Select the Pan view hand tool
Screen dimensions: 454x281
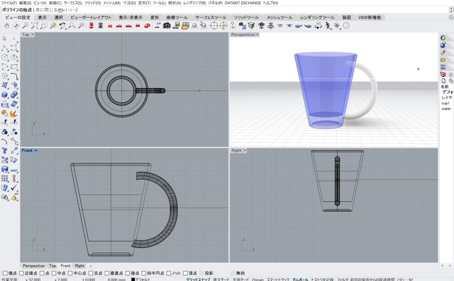click(7, 26)
